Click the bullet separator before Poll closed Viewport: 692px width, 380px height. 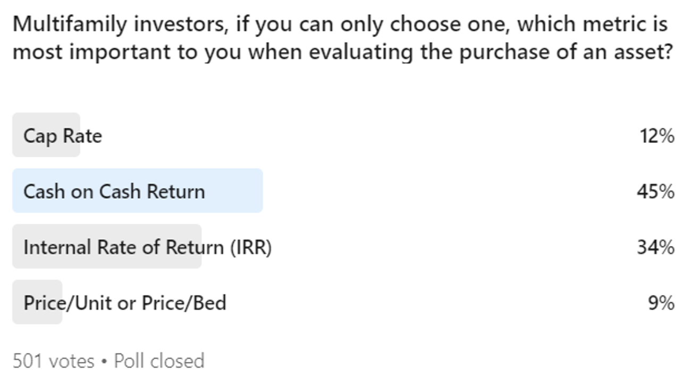pyautogui.click(x=105, y=362)
